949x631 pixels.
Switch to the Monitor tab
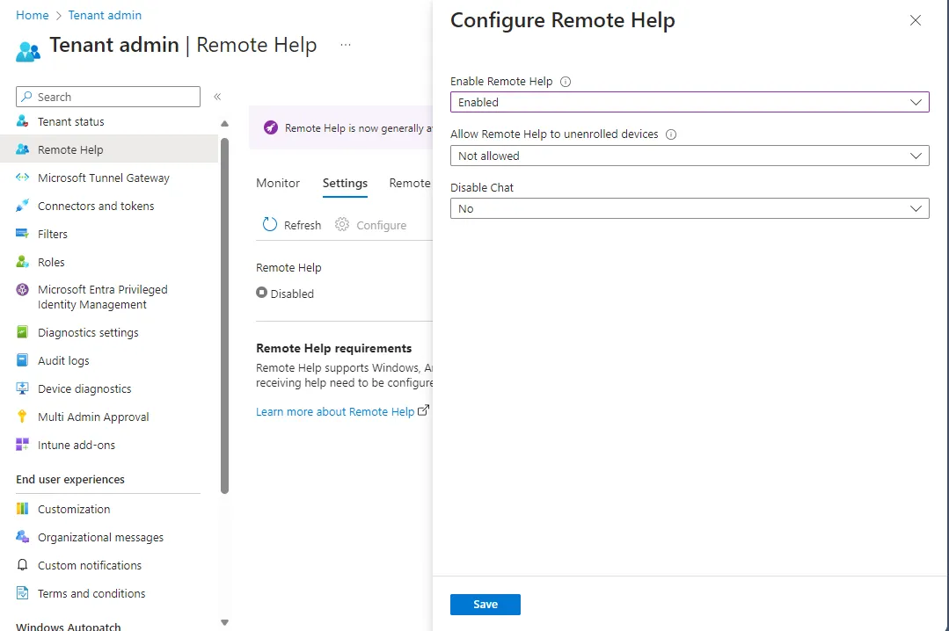(x=278, y=183)
